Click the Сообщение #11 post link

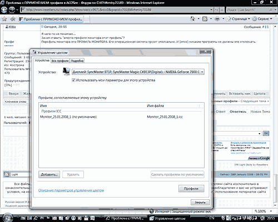256,27
